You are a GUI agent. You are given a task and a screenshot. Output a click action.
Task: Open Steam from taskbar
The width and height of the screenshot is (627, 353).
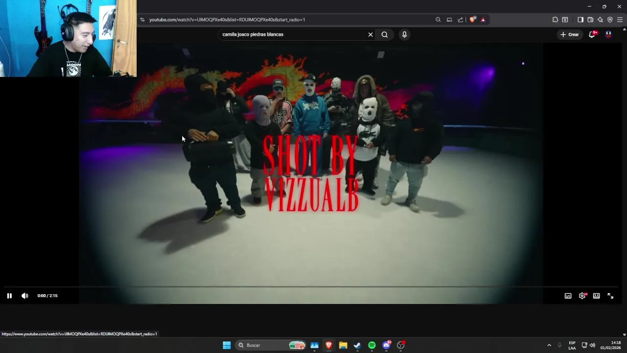(357, 345)
